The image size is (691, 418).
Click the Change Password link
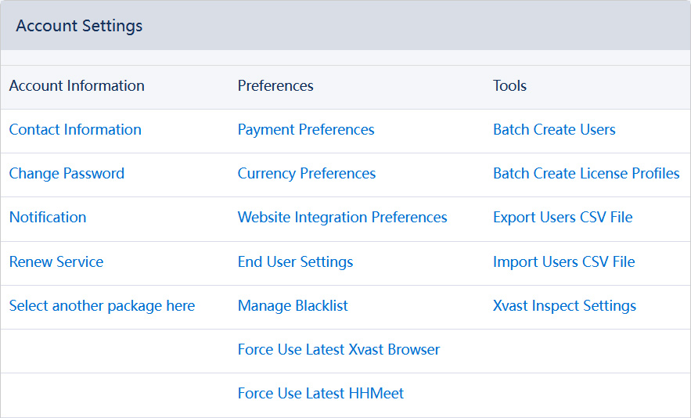click(x=67, y=174)
